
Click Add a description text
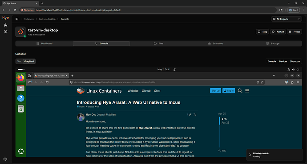(x=36, y=35)
